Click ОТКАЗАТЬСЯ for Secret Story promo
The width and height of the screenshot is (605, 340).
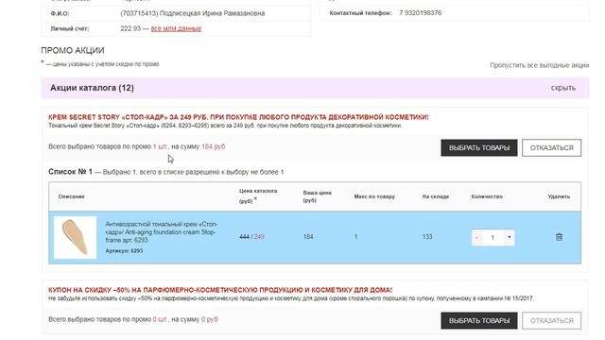click(x=551, y=147)
